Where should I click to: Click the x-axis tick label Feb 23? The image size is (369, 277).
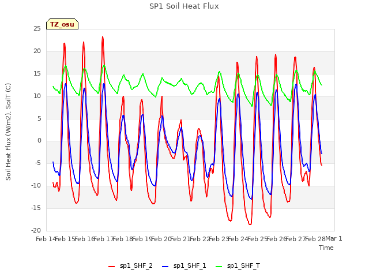coord(219,239)
